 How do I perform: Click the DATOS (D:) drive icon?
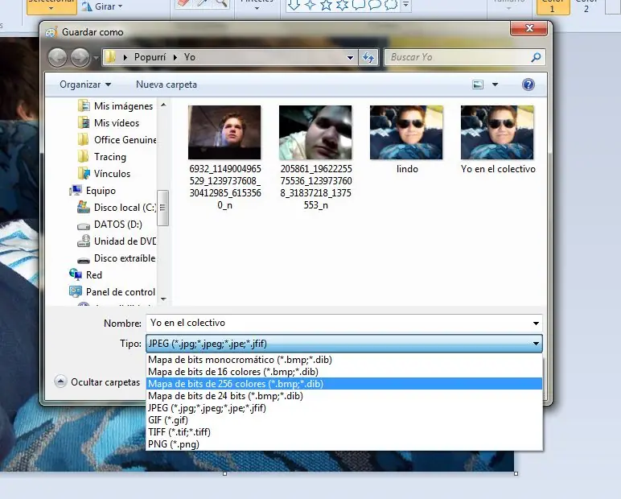[x=84, y=226]
